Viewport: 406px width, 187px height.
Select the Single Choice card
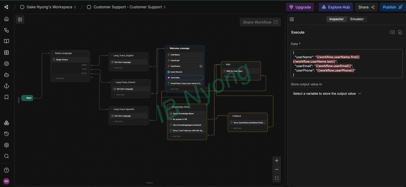70,60
